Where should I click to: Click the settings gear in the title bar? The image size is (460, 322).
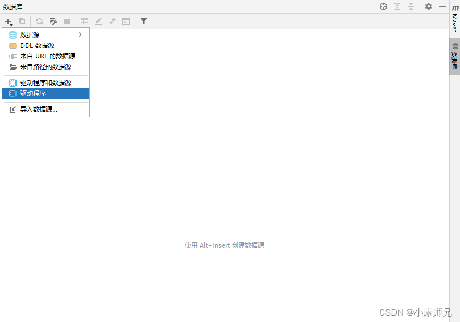429,6
